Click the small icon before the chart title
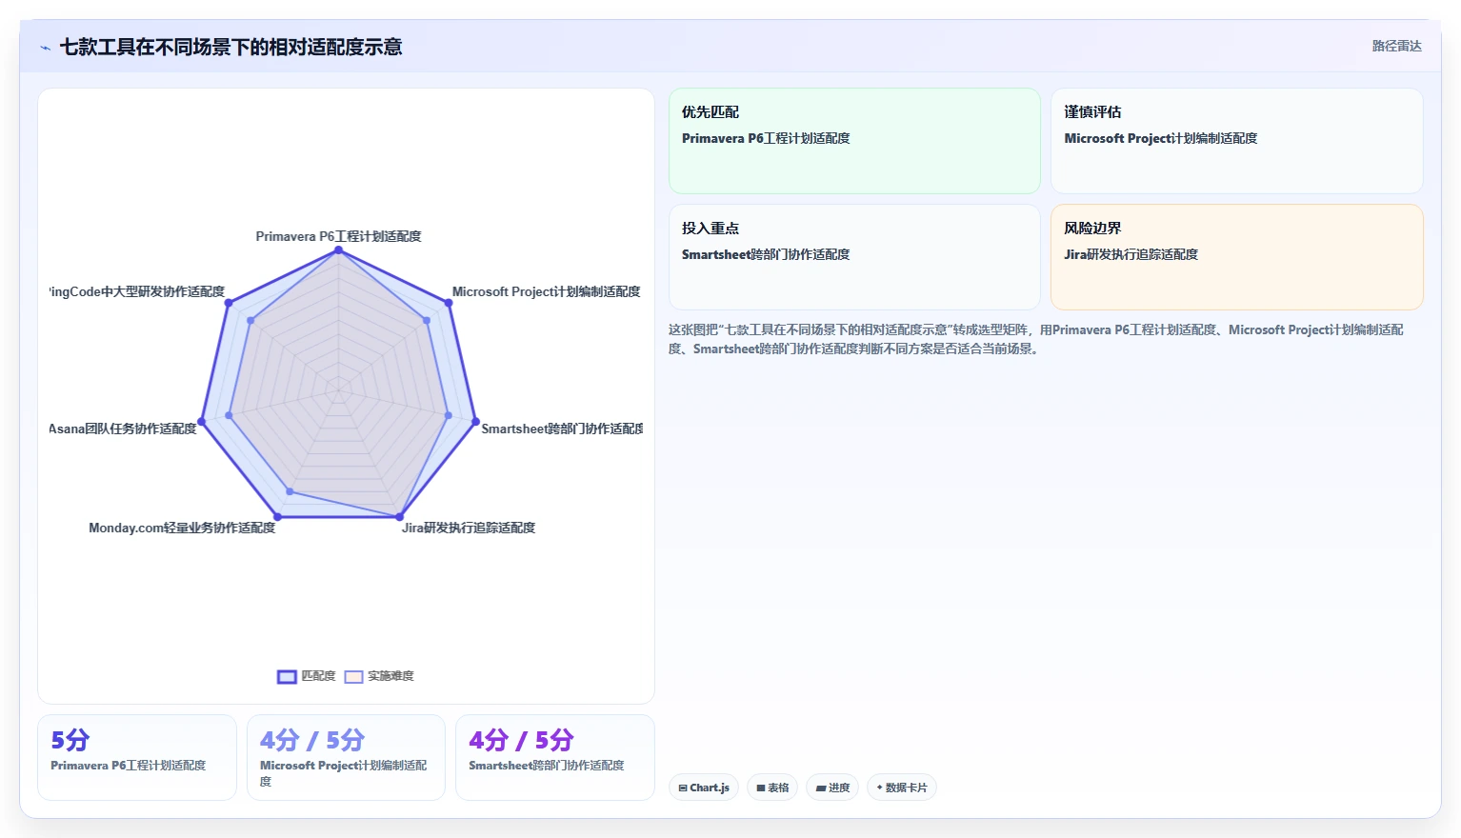This screenshot has height=838, width=1461. coord(45,48)
